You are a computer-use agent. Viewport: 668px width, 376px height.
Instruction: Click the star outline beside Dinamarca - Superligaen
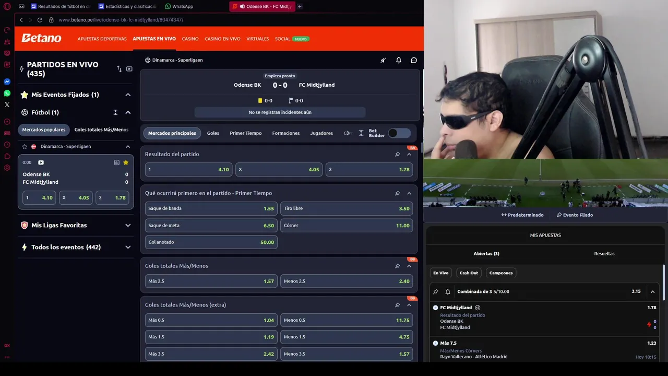pos(25,147)
